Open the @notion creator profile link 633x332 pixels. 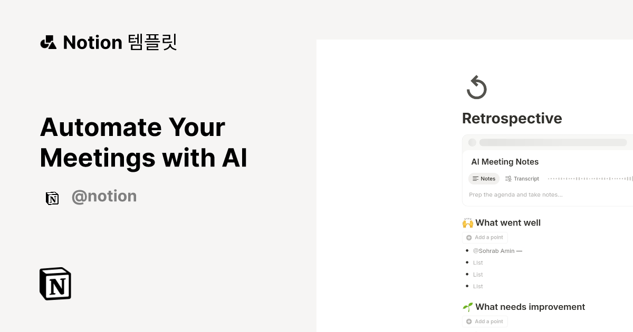(104, 197)
